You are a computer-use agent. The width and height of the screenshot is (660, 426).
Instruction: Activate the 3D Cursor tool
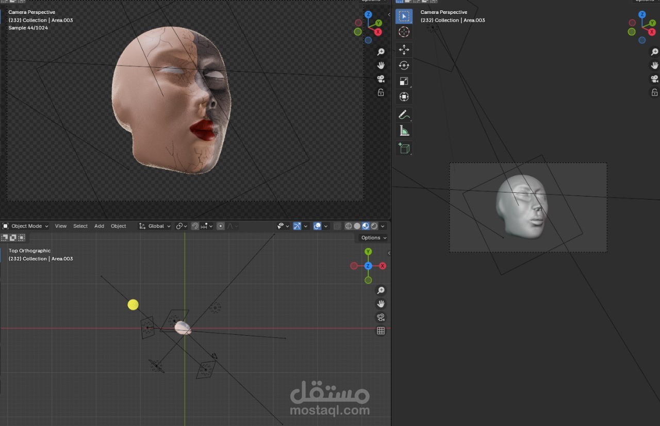[x=404, y=32]
